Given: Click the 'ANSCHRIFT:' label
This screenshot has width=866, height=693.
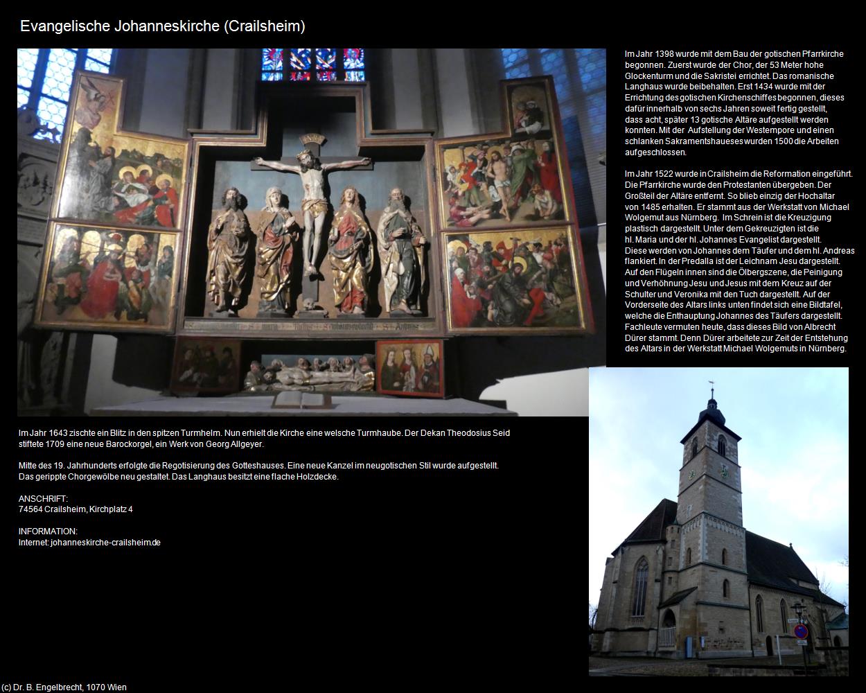Looking at the screenshot, I should pyautogui.click(x=43, y=499).
